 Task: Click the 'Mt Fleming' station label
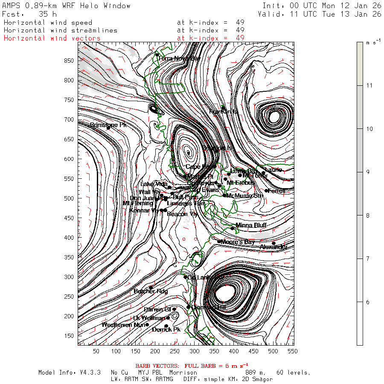138,203
